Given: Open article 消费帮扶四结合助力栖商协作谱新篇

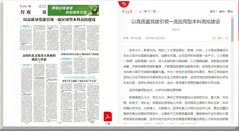Looking at the screenshot, I should (80, 54).
